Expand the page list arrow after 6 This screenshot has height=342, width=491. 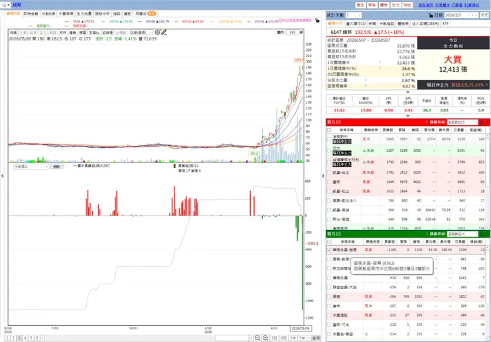42,338
